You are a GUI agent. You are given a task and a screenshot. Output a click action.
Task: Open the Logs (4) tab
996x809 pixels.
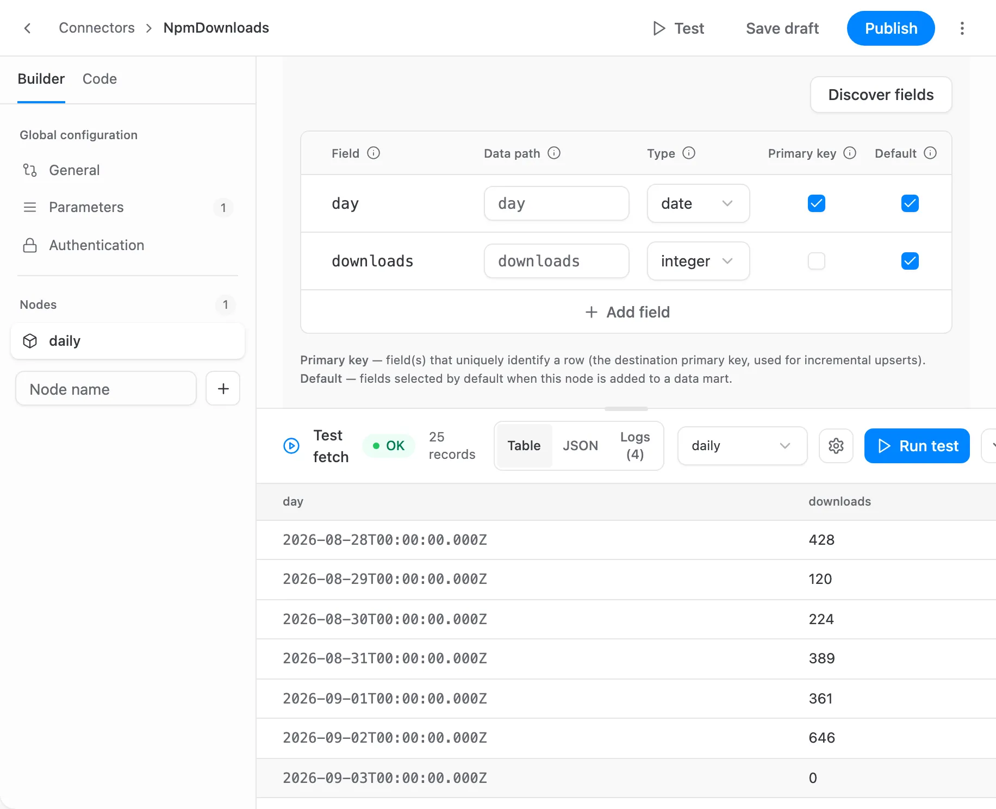pos(635,446)
